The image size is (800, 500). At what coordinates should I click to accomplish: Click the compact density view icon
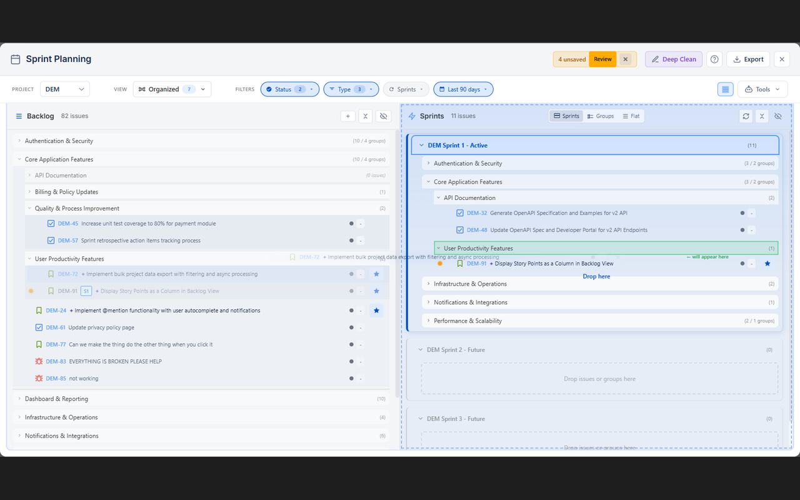pos(725,89)
